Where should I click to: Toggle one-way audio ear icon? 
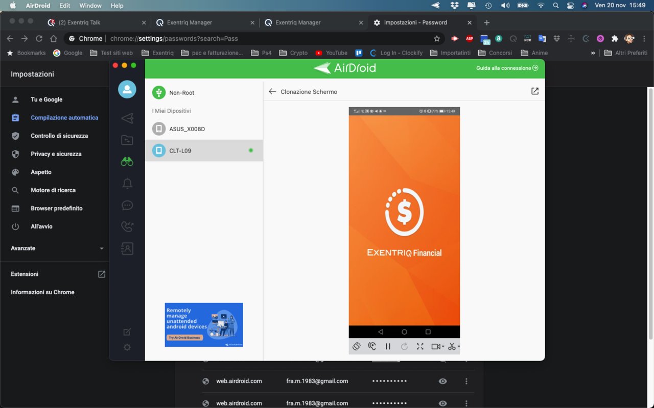[372, 346]
